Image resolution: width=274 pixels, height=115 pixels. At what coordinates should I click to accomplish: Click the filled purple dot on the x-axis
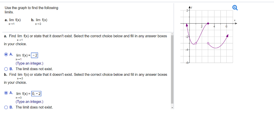(208, 23)
